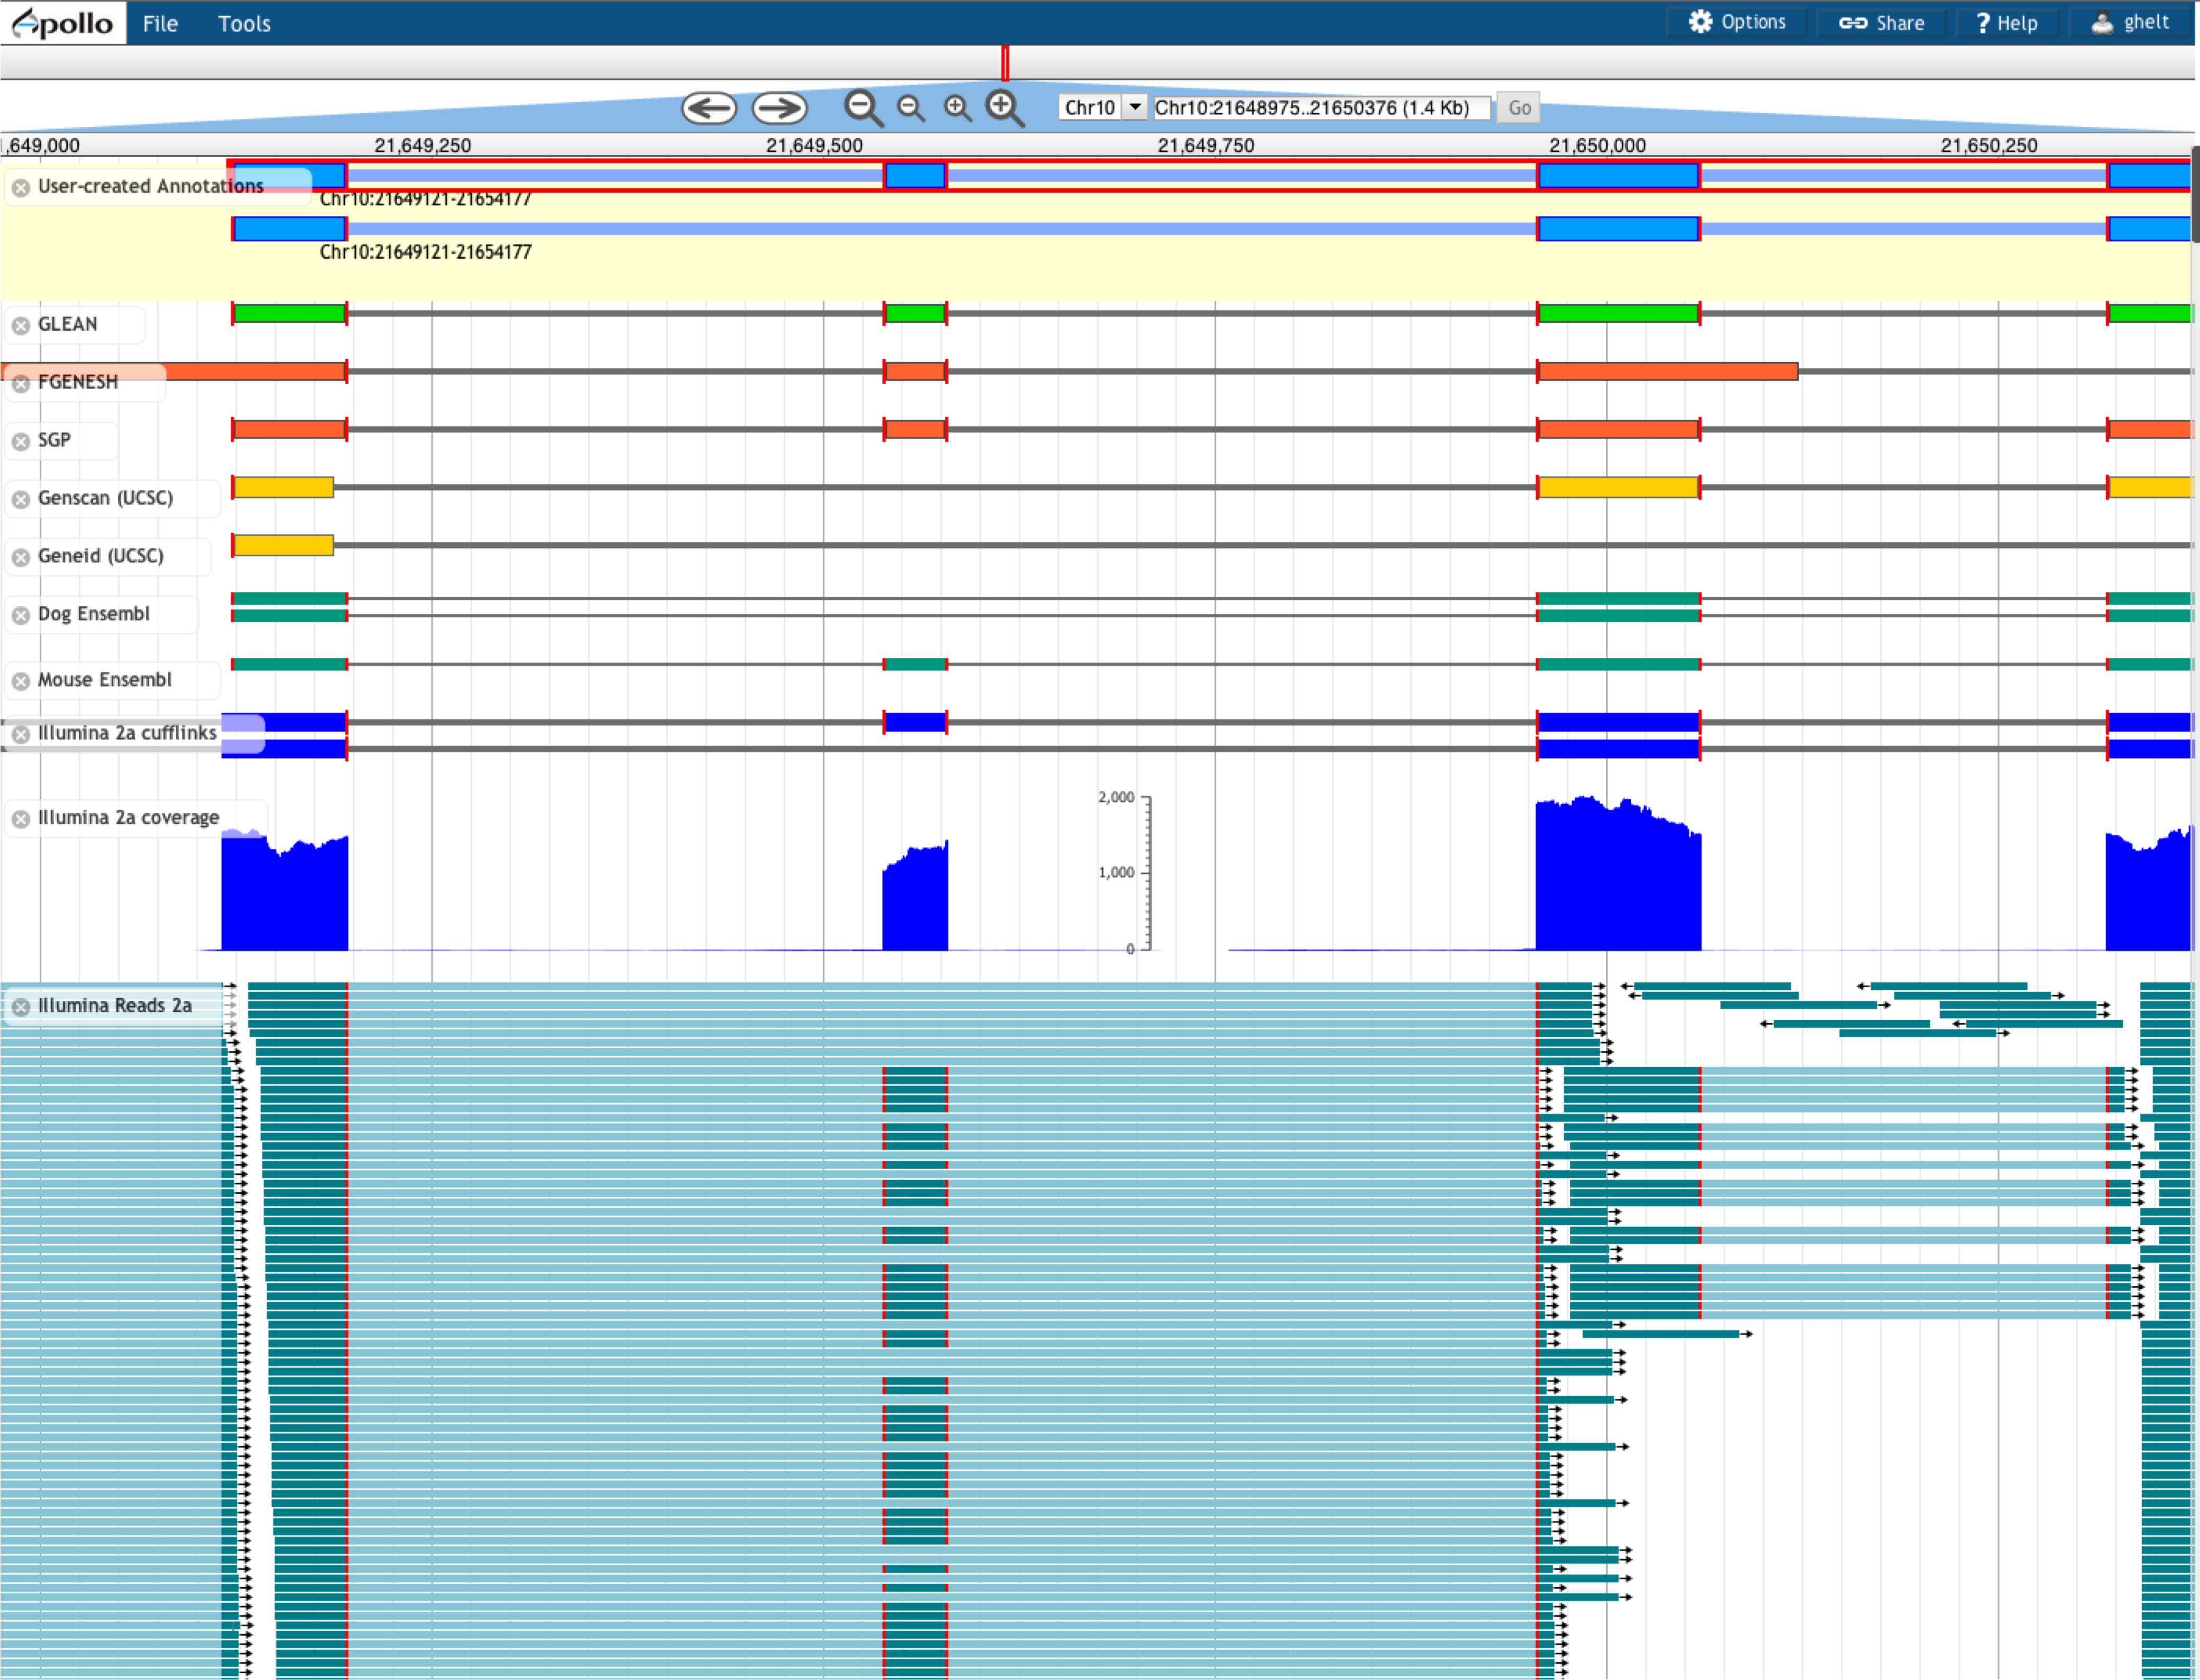
Task: Click the Apollo logo
Action: pyautogui.click(x=63, y=22)
